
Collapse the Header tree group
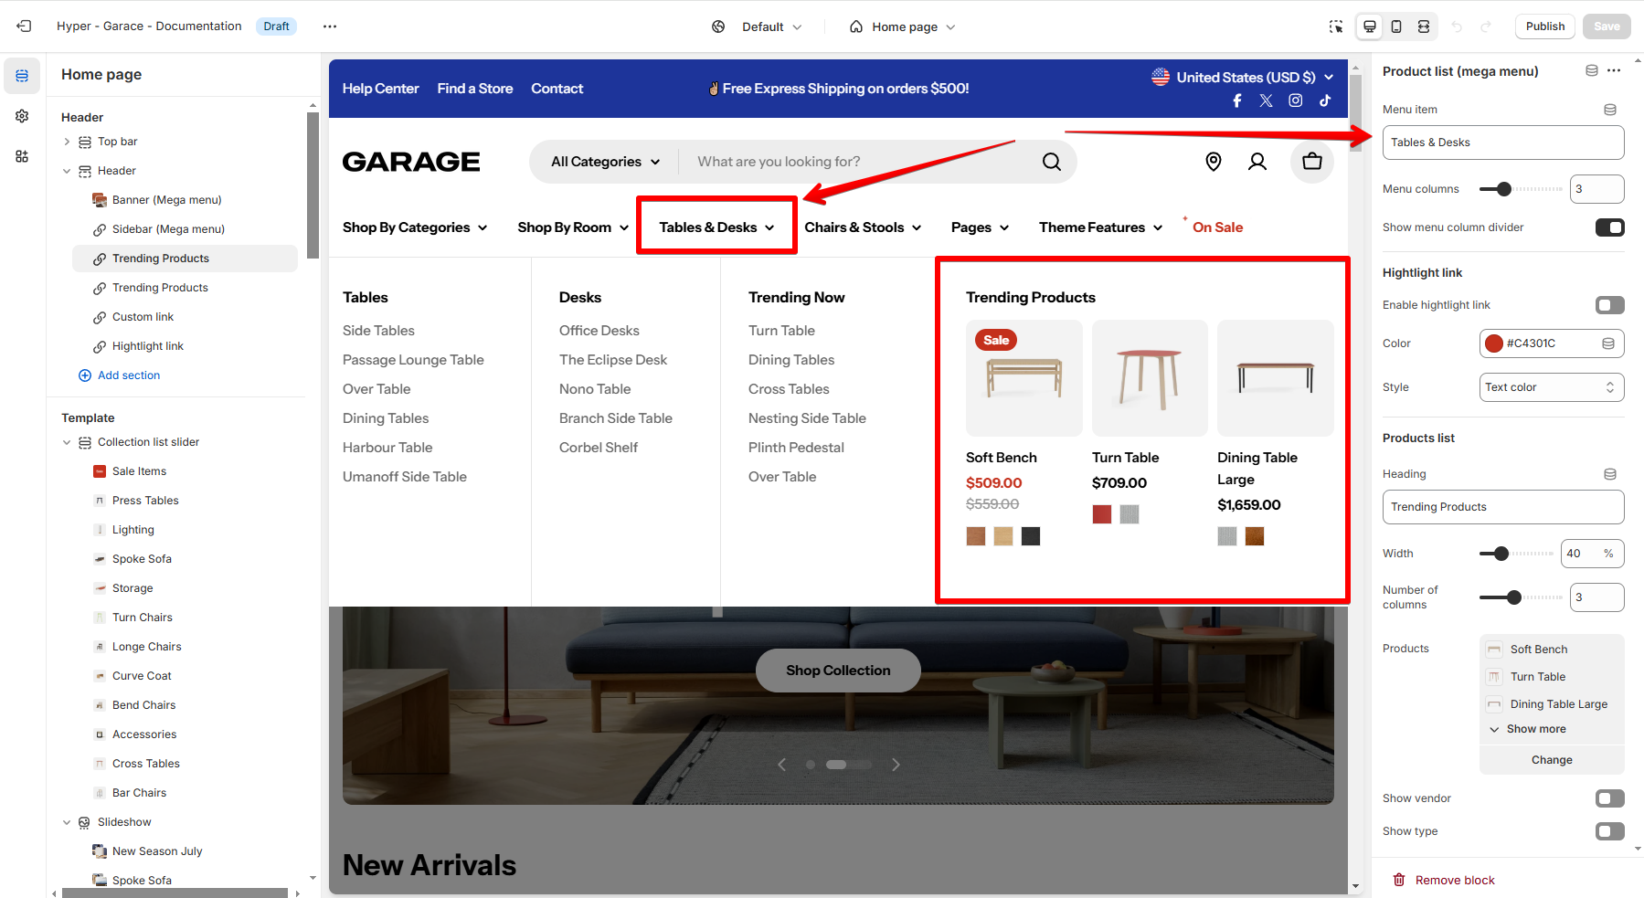pos(67,171)
